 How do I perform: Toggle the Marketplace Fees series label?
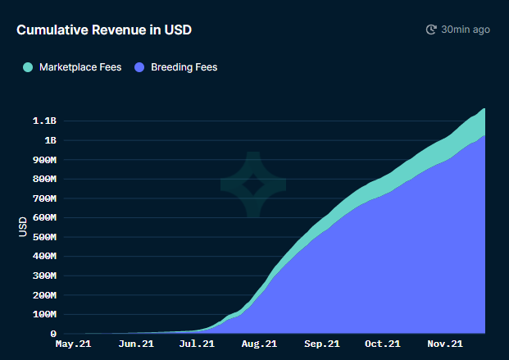[x=80, y=67]
